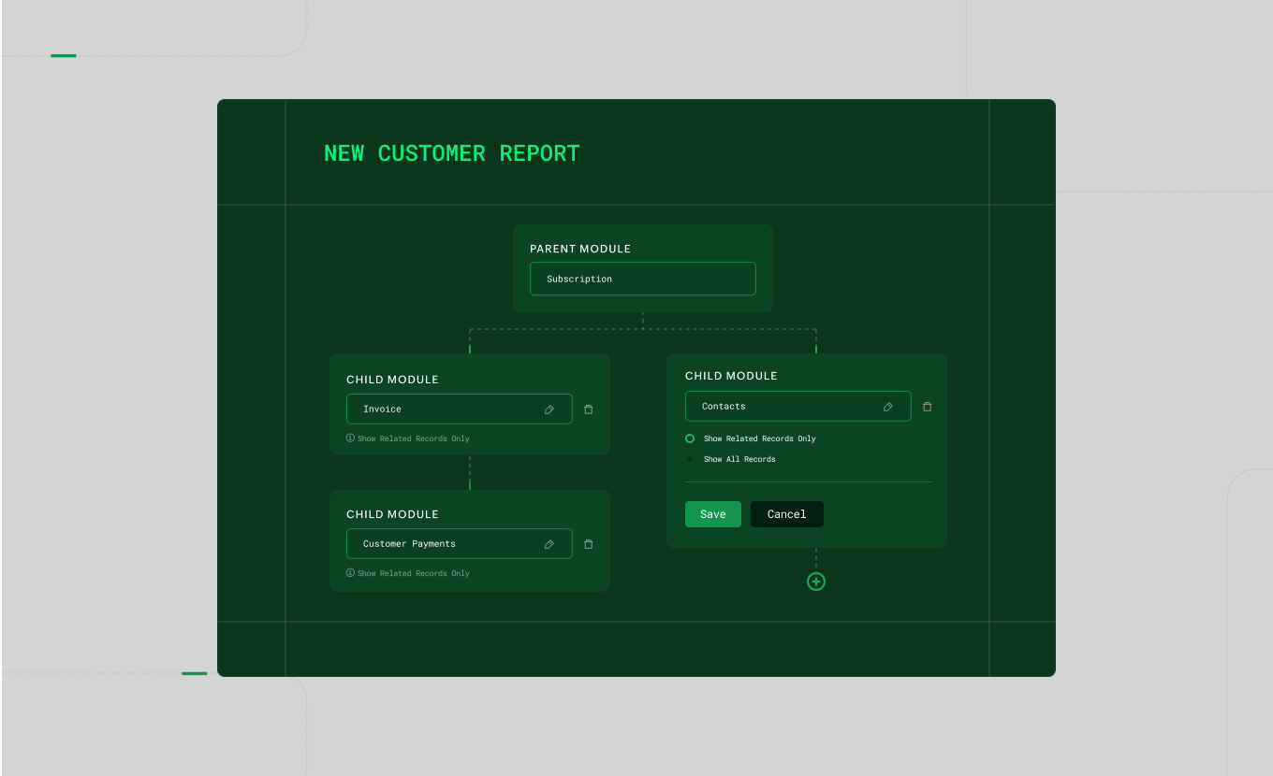Click the pencil icon to edit Invoice module

point(549,409)
